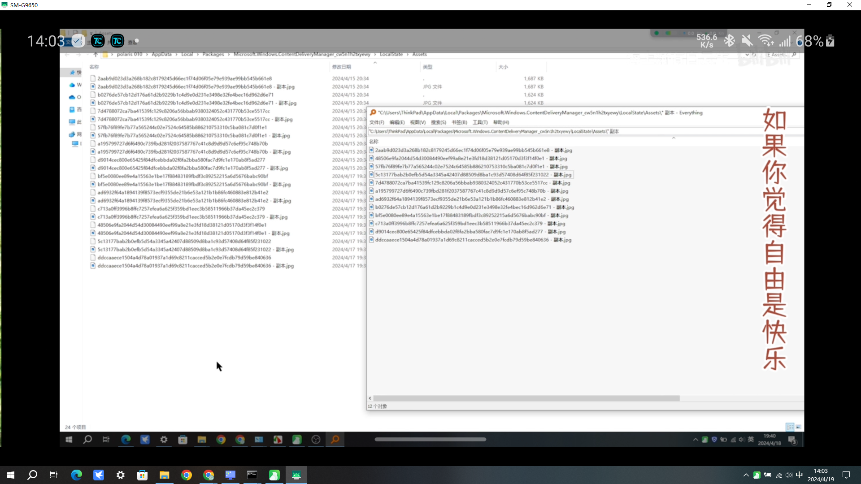This screenshot has width=861, height=484.
Task: Open Microsoft Edge from the taskbar
Action: (x=77, y=475)
